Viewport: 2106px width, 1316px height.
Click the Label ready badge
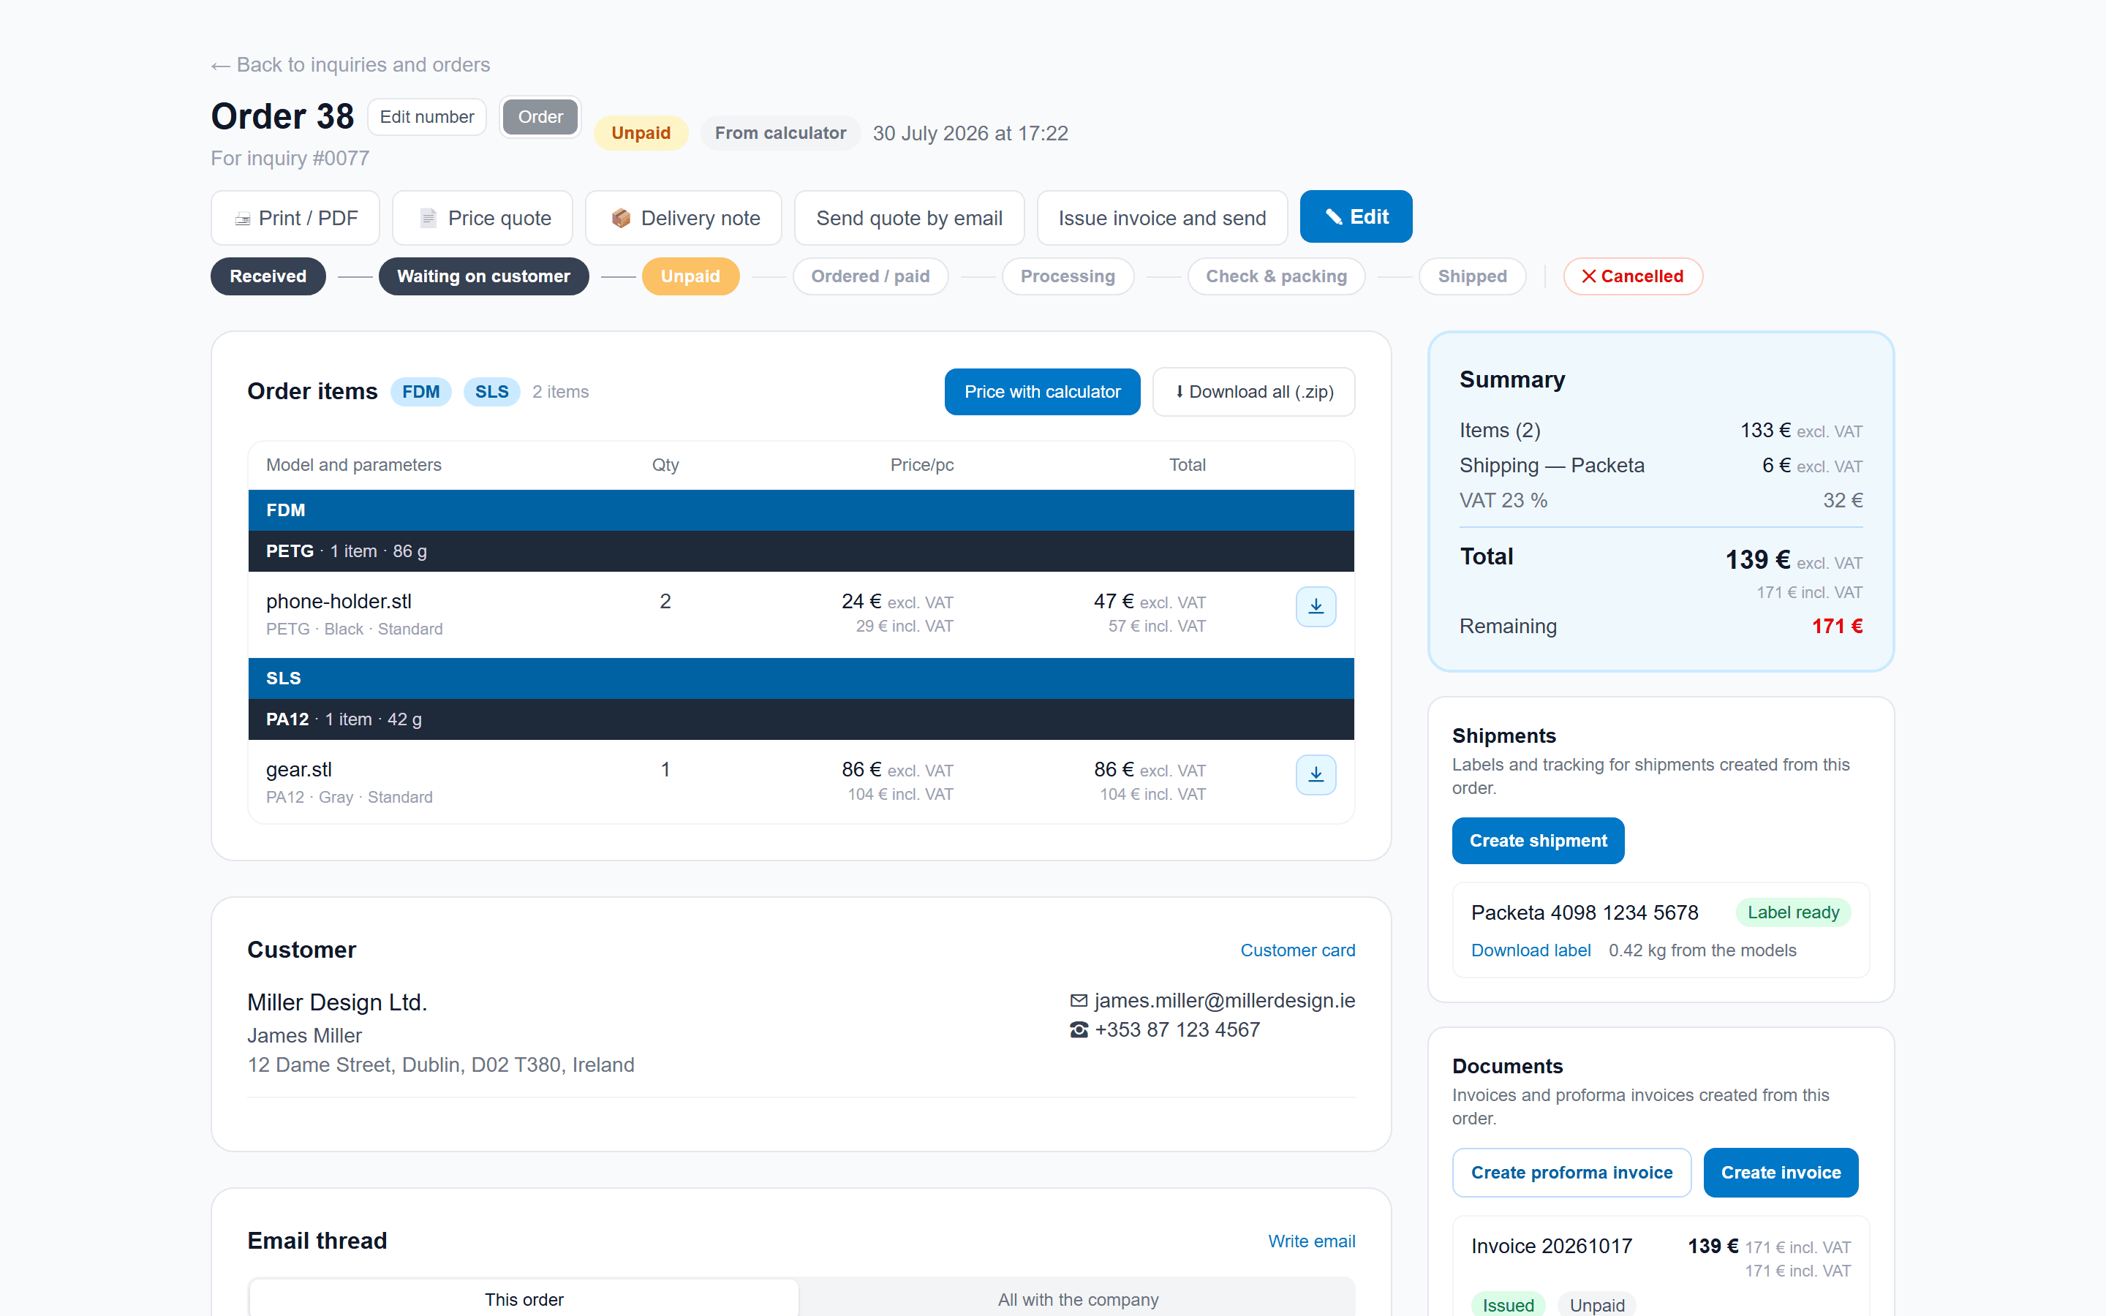[1793, 912]
